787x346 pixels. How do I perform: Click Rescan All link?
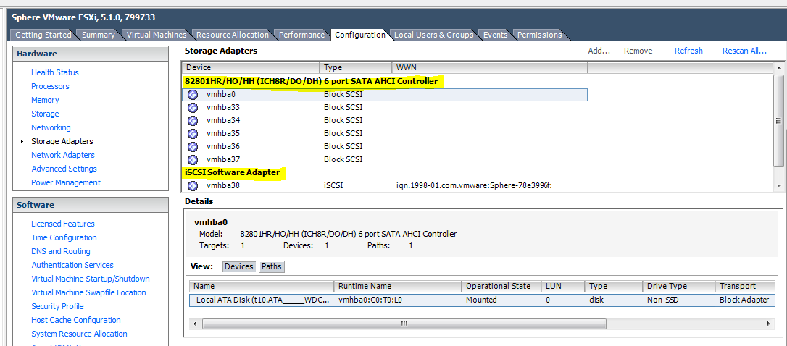pyautogui.click(x=744, y=51)
